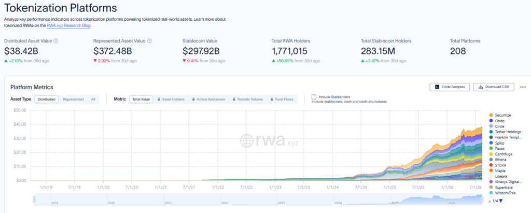Click the lock icon on Fund Flows
The width and height of the screenshot is (531, 213).
coord(272,99)
